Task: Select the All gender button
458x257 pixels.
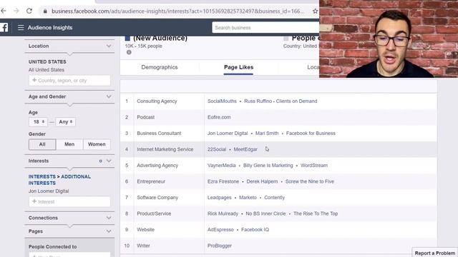Action: point(42,144)
